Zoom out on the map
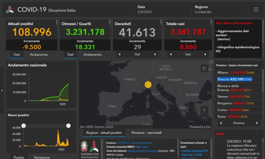Image resolution: width=265 pixels, height=159 pixels. [204, 118]
